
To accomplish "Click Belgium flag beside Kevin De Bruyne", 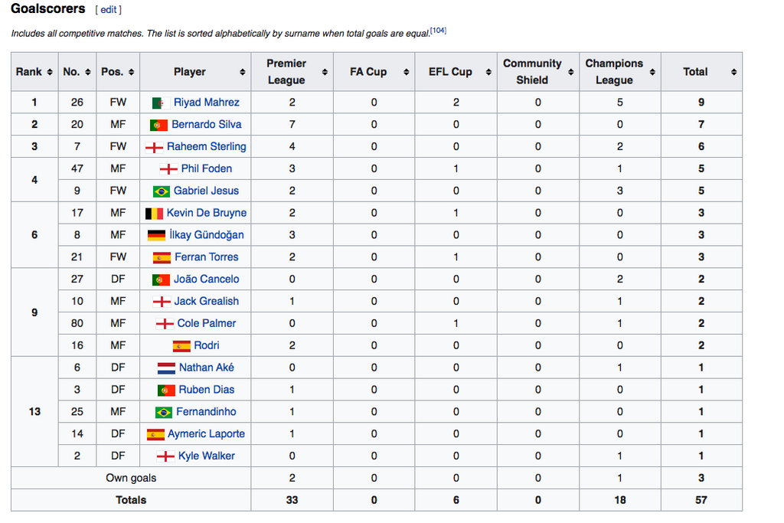I will pos(154,214).
